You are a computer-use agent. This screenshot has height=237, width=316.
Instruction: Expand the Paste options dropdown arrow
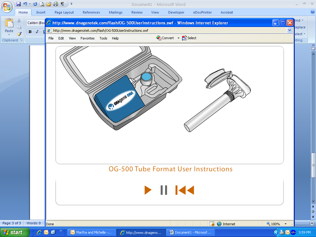pos(9,35)
